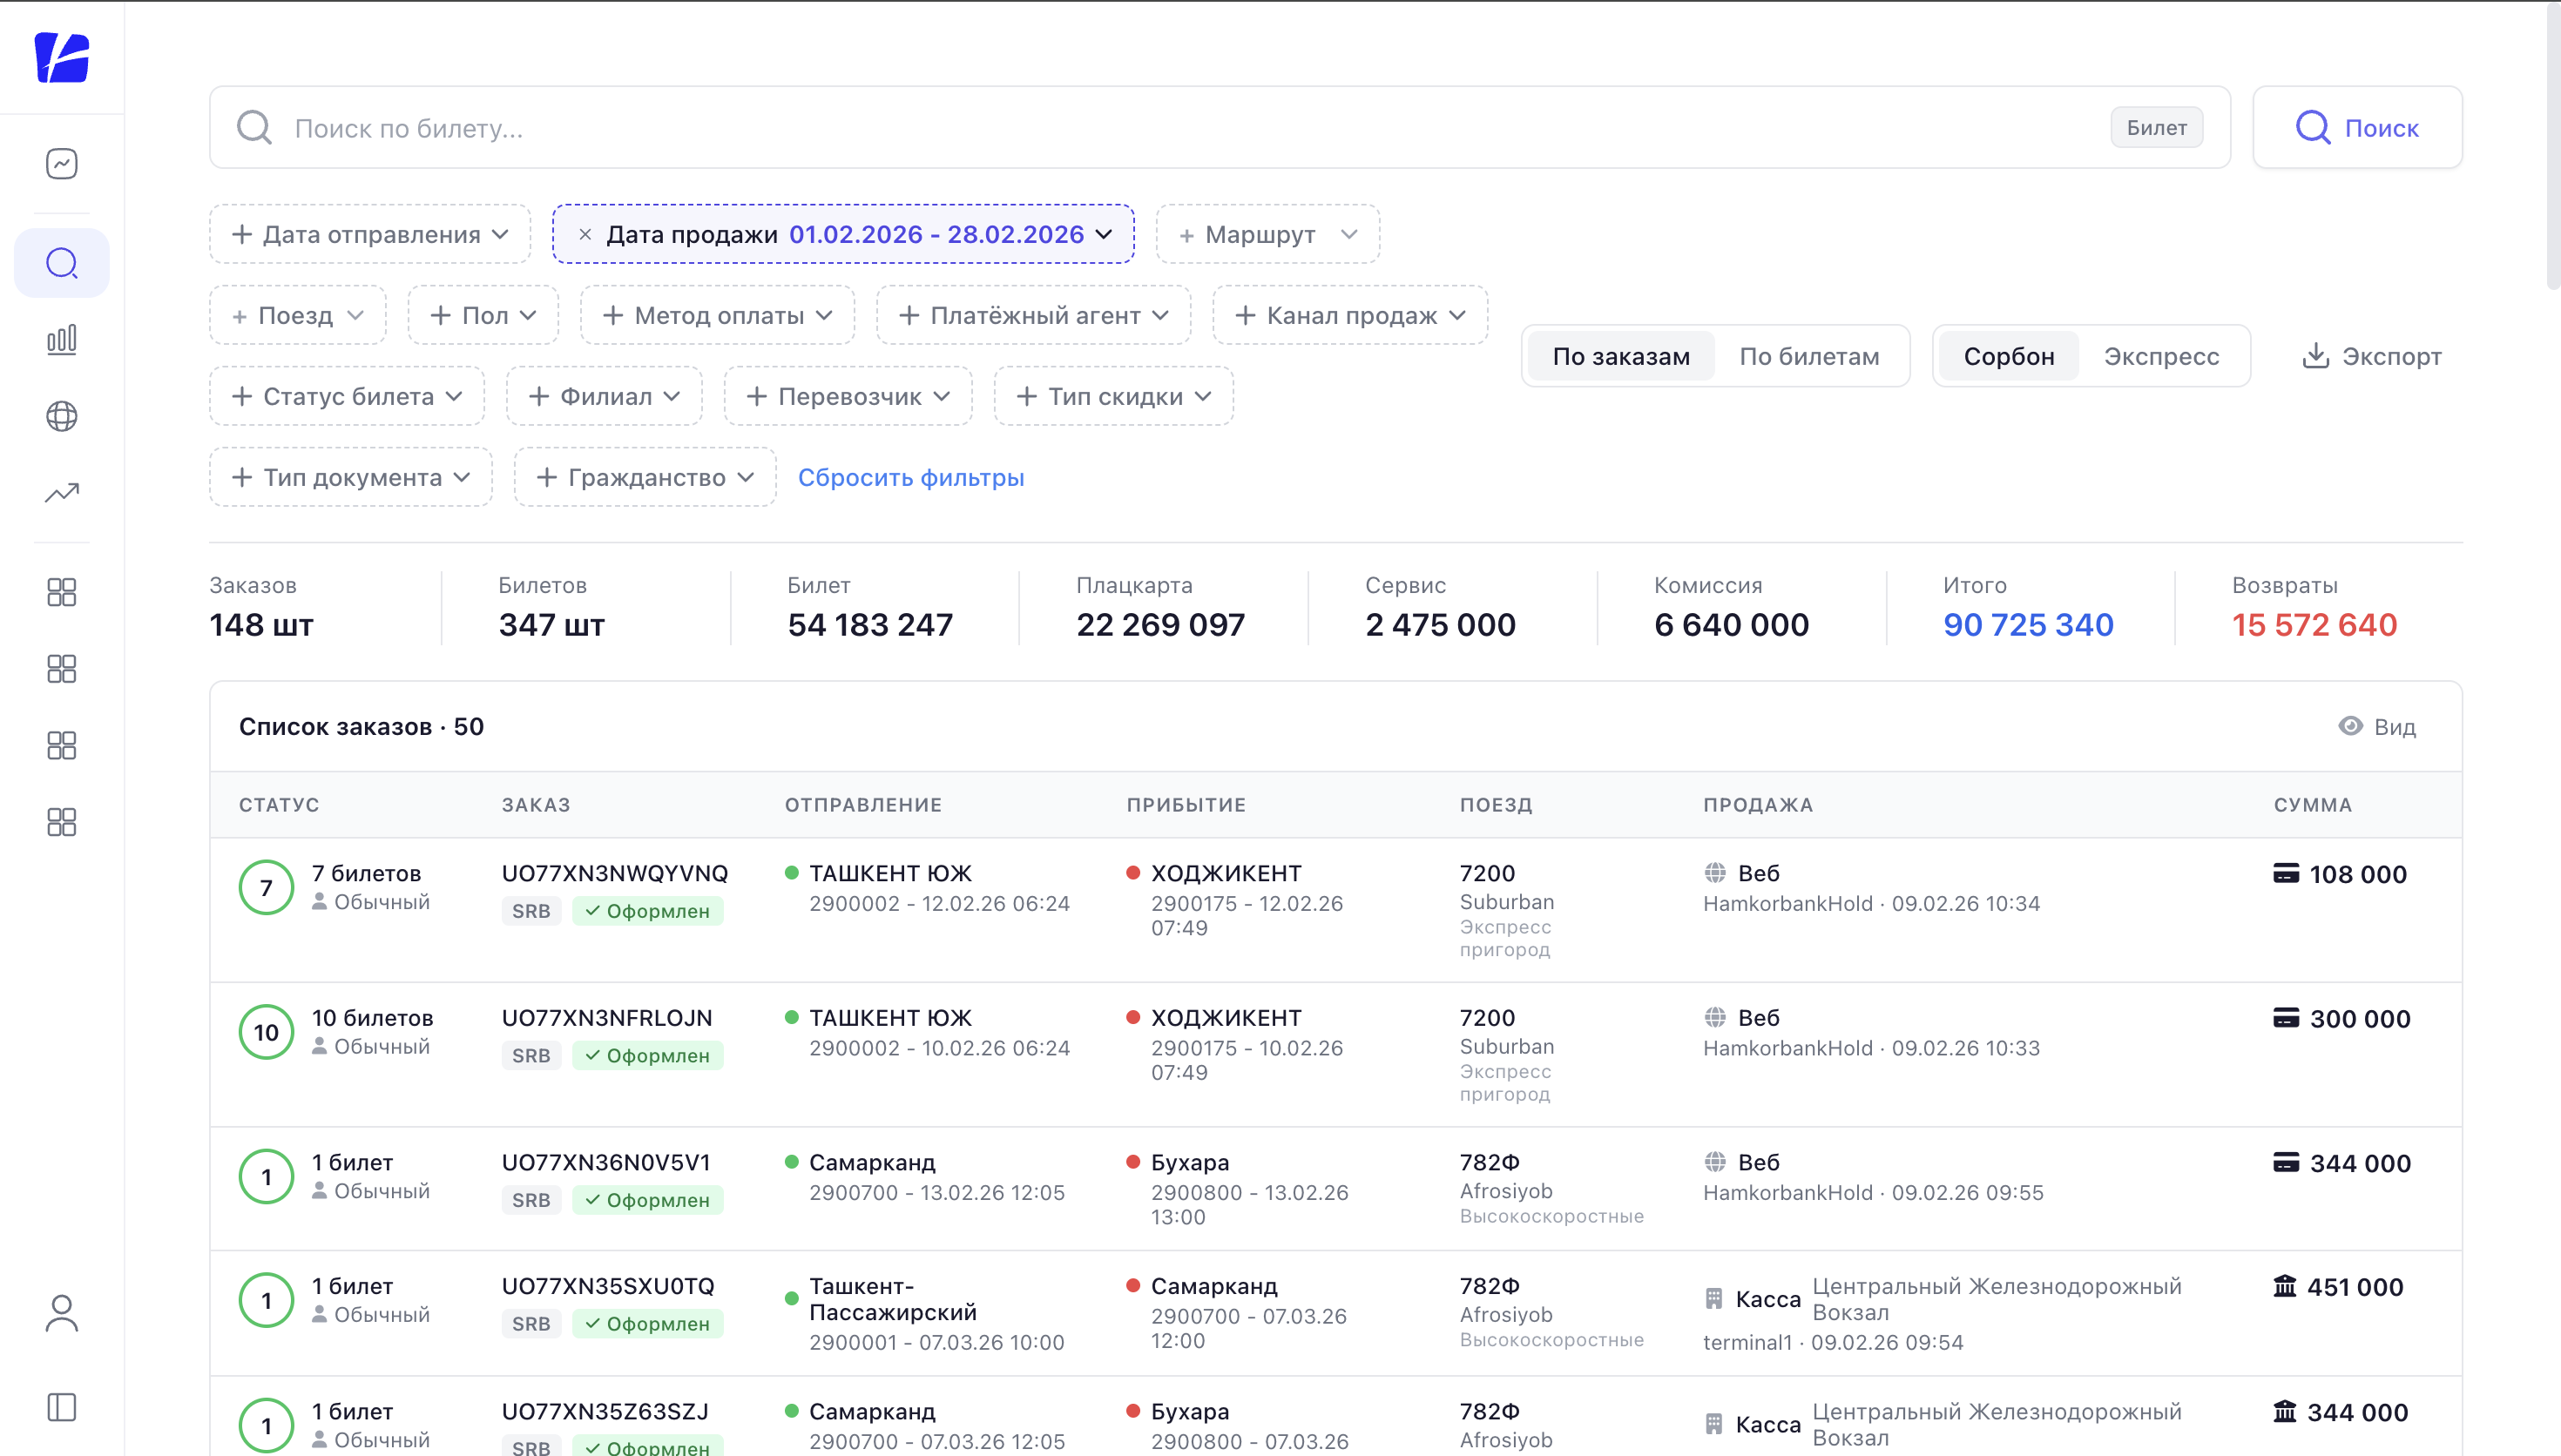The image size is (2561, 1456).
Task: Open the trending arrow sidebar icon
Action: [62, 493]
